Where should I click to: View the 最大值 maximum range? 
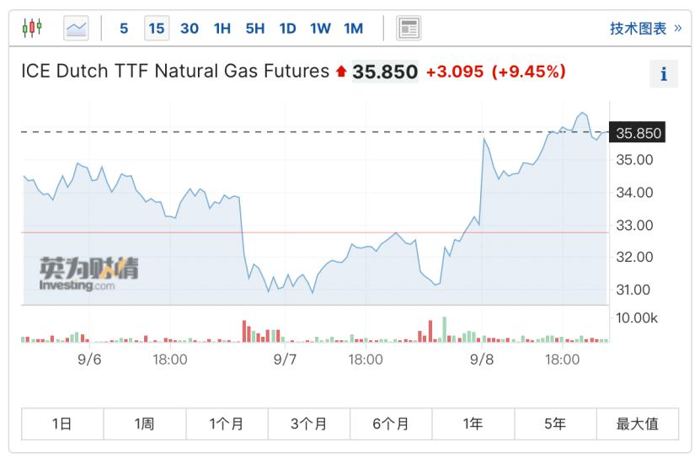[638, 424]
